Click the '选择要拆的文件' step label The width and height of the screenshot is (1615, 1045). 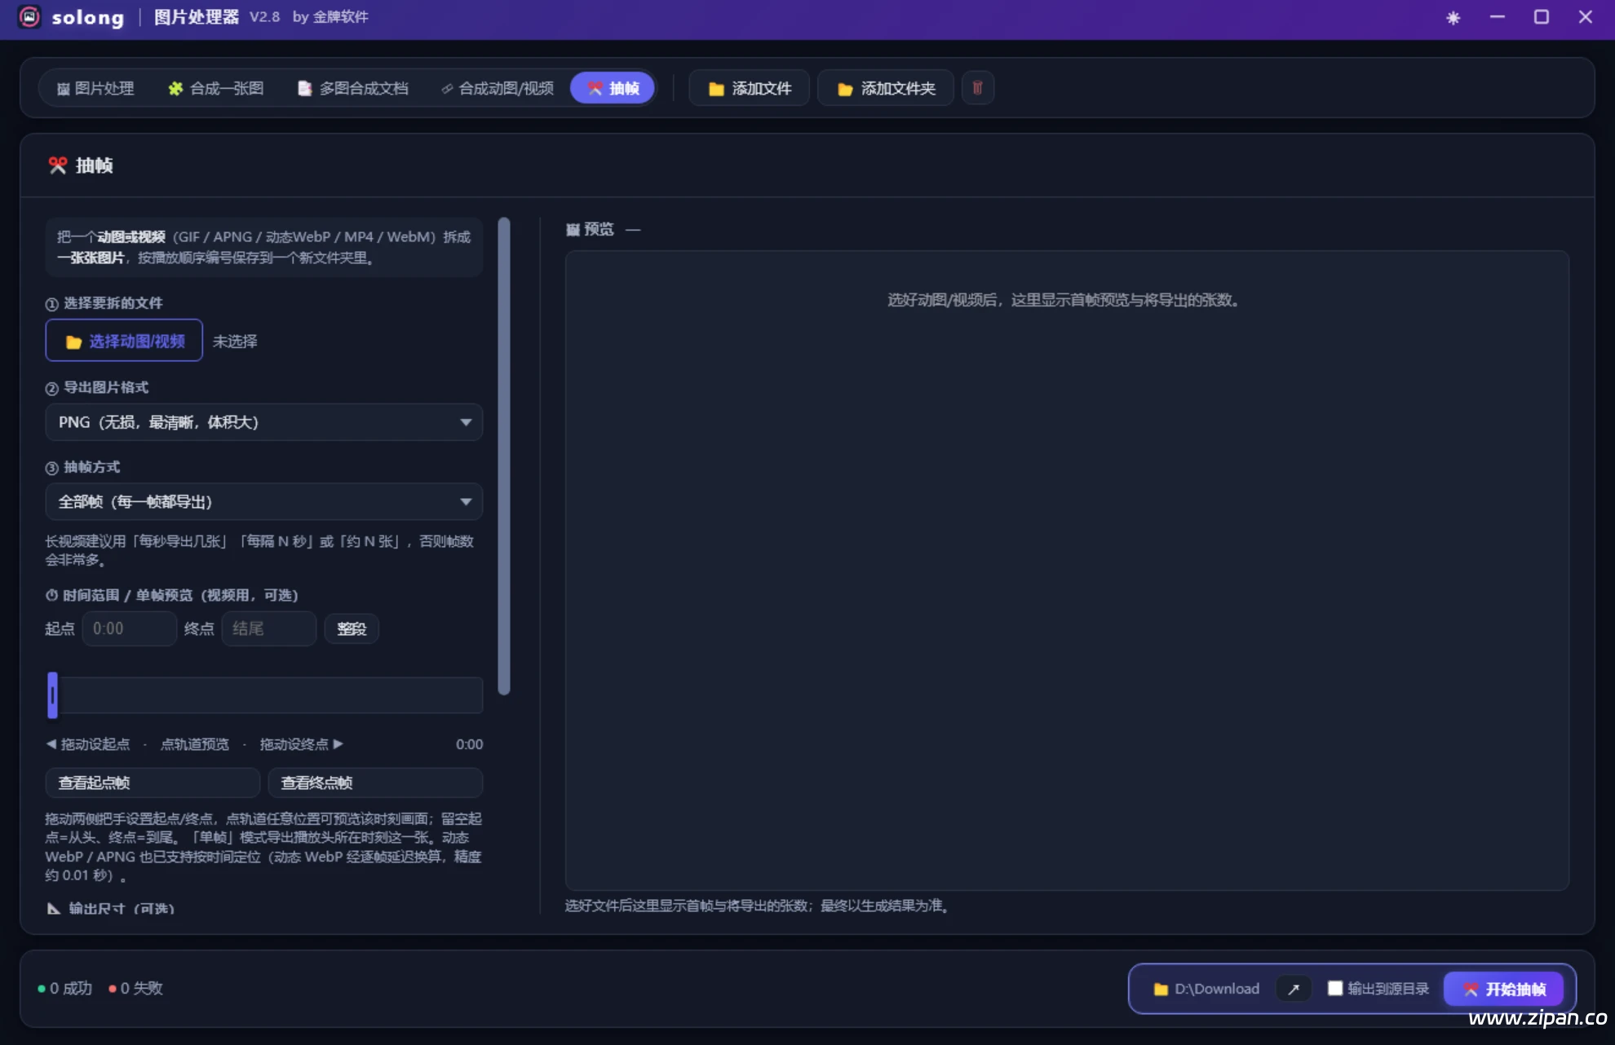point(113,303)
